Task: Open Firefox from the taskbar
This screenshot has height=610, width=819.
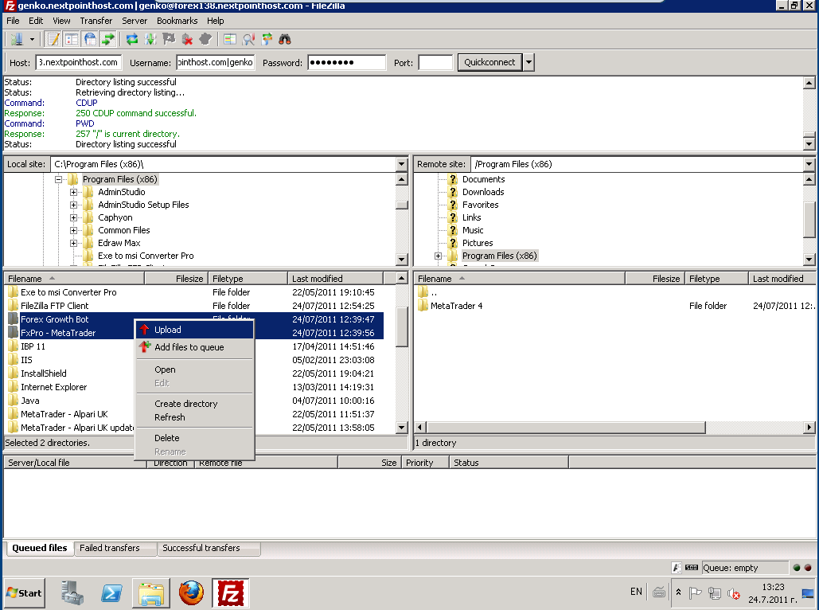Action: (x=191, y=593)
